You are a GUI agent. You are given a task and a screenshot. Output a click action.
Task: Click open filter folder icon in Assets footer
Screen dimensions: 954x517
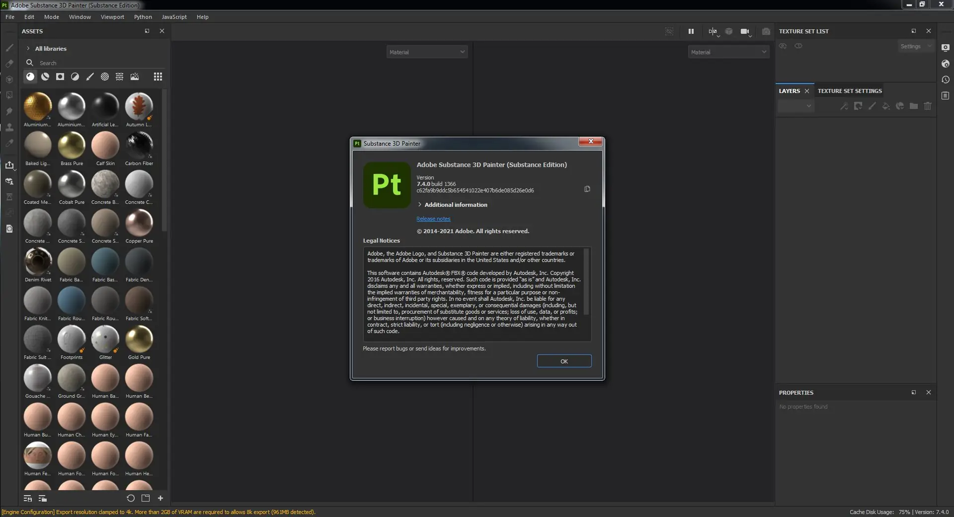pyautogui.click(x=43, y=498)
